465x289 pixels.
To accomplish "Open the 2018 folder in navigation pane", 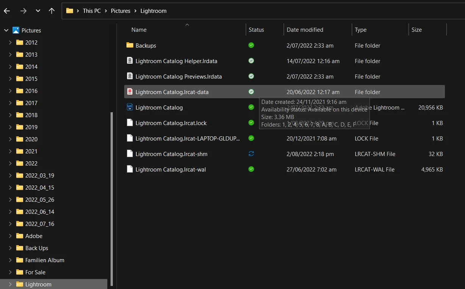I will pyautogui.click(x=31, y=115).
